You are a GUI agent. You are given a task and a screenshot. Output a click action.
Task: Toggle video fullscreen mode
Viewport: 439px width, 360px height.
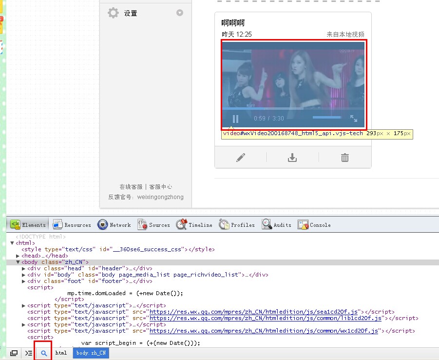[354, 119]
